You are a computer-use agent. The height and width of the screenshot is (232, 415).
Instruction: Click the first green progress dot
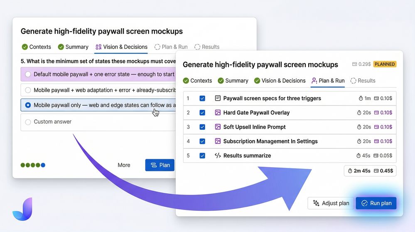23,165
